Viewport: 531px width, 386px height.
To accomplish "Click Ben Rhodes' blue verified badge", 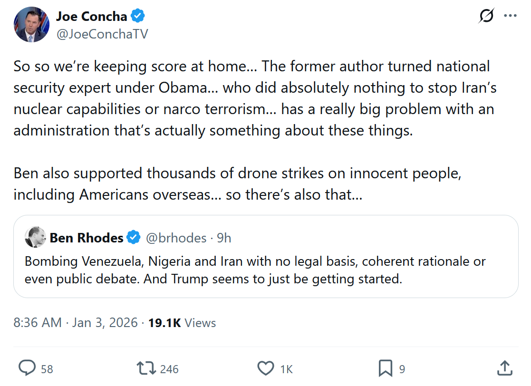I will pyautogui.click(x=134, y=237).
